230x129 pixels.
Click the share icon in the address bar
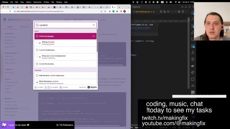pyautogui.click(x=101, y=11)
